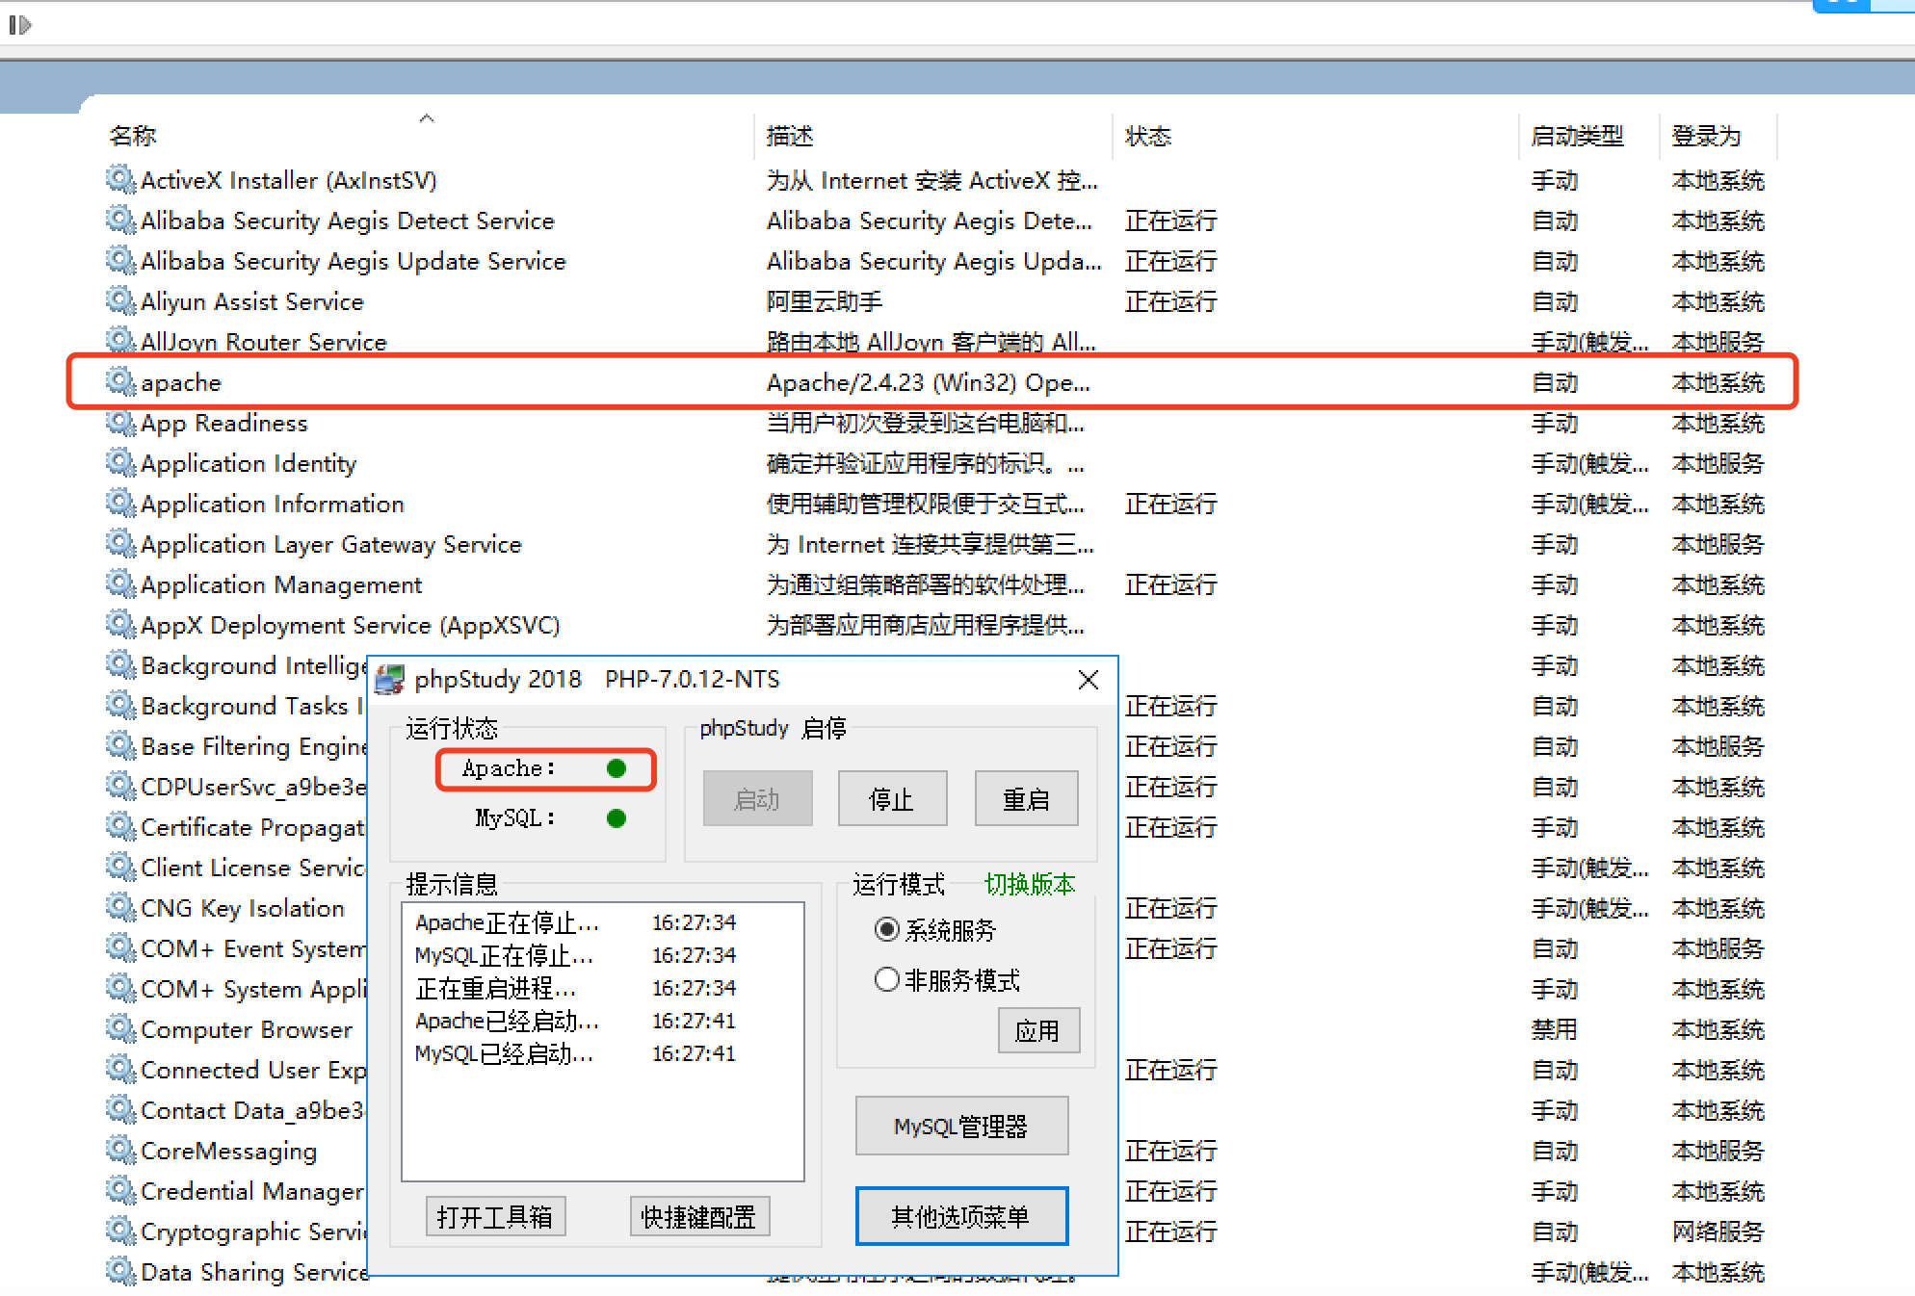Click gear icon of AppX Deployment Service

click(120, 624)
